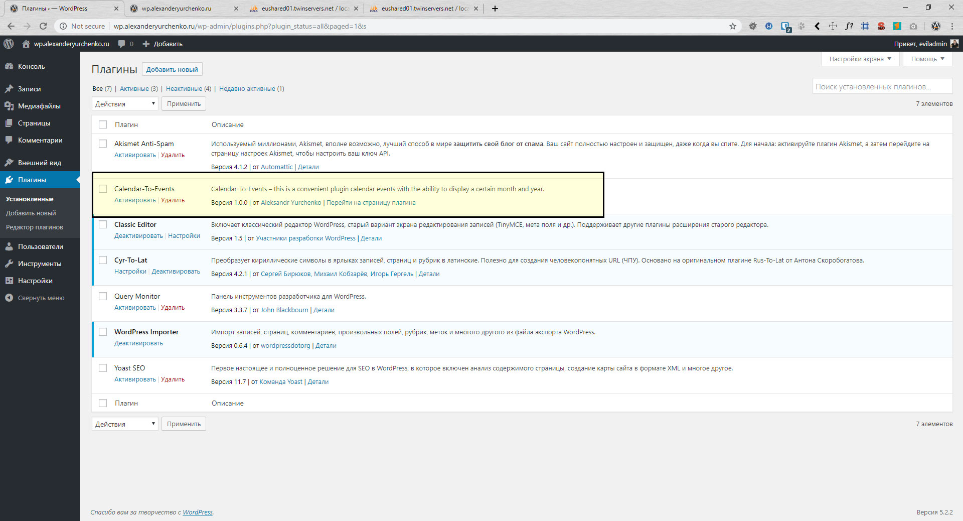Check the Calendar-To-Events plugin checkbox

(103, 189)
